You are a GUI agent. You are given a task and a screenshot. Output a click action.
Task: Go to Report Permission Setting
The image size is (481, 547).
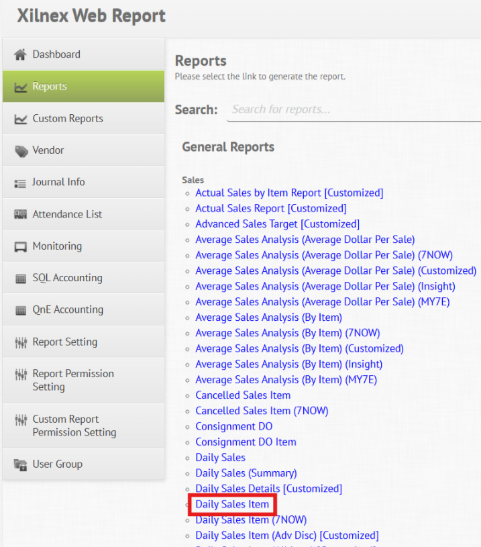pos(73,380)
